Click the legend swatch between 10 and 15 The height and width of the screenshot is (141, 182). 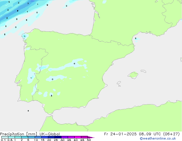click(38, 137)
